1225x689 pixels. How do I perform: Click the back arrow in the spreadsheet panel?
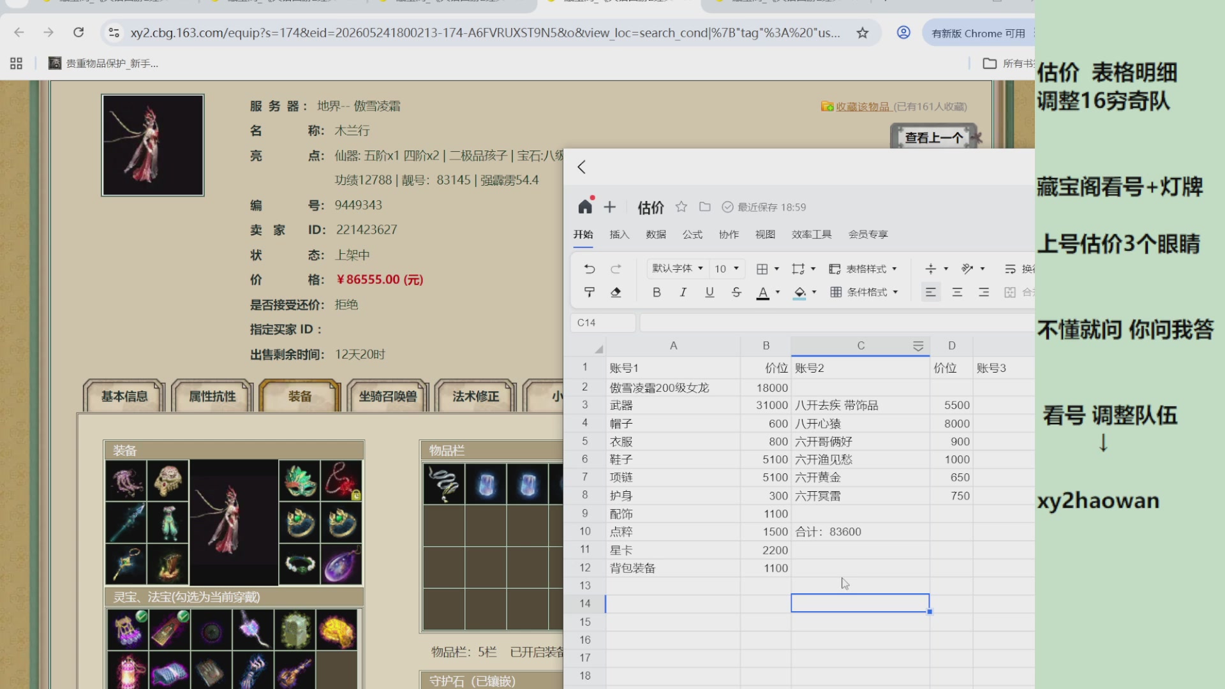point(581,167)
